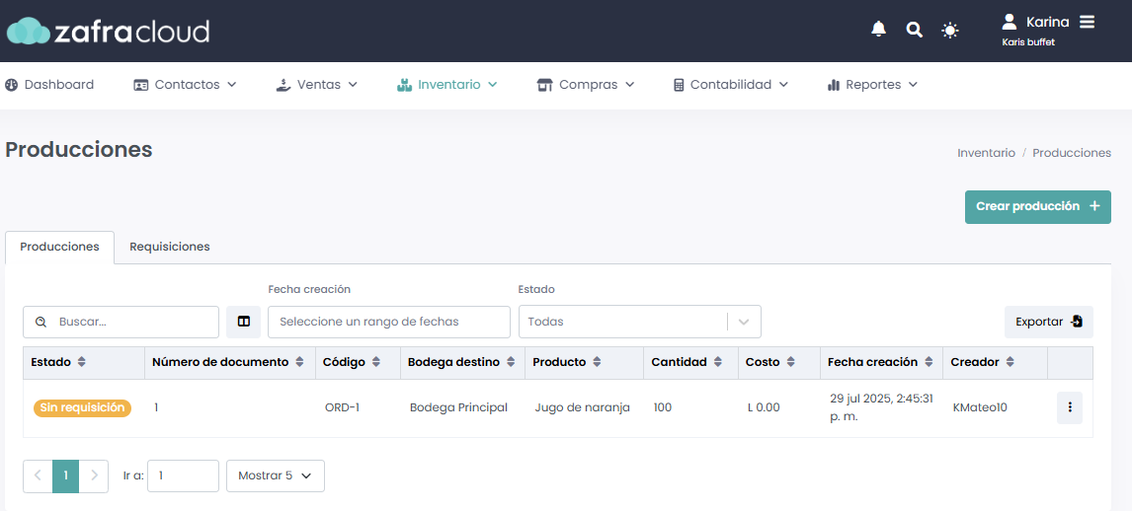Open the Mostrar 5 rows dropdown

pyautogui.click(x=275, y=476)
